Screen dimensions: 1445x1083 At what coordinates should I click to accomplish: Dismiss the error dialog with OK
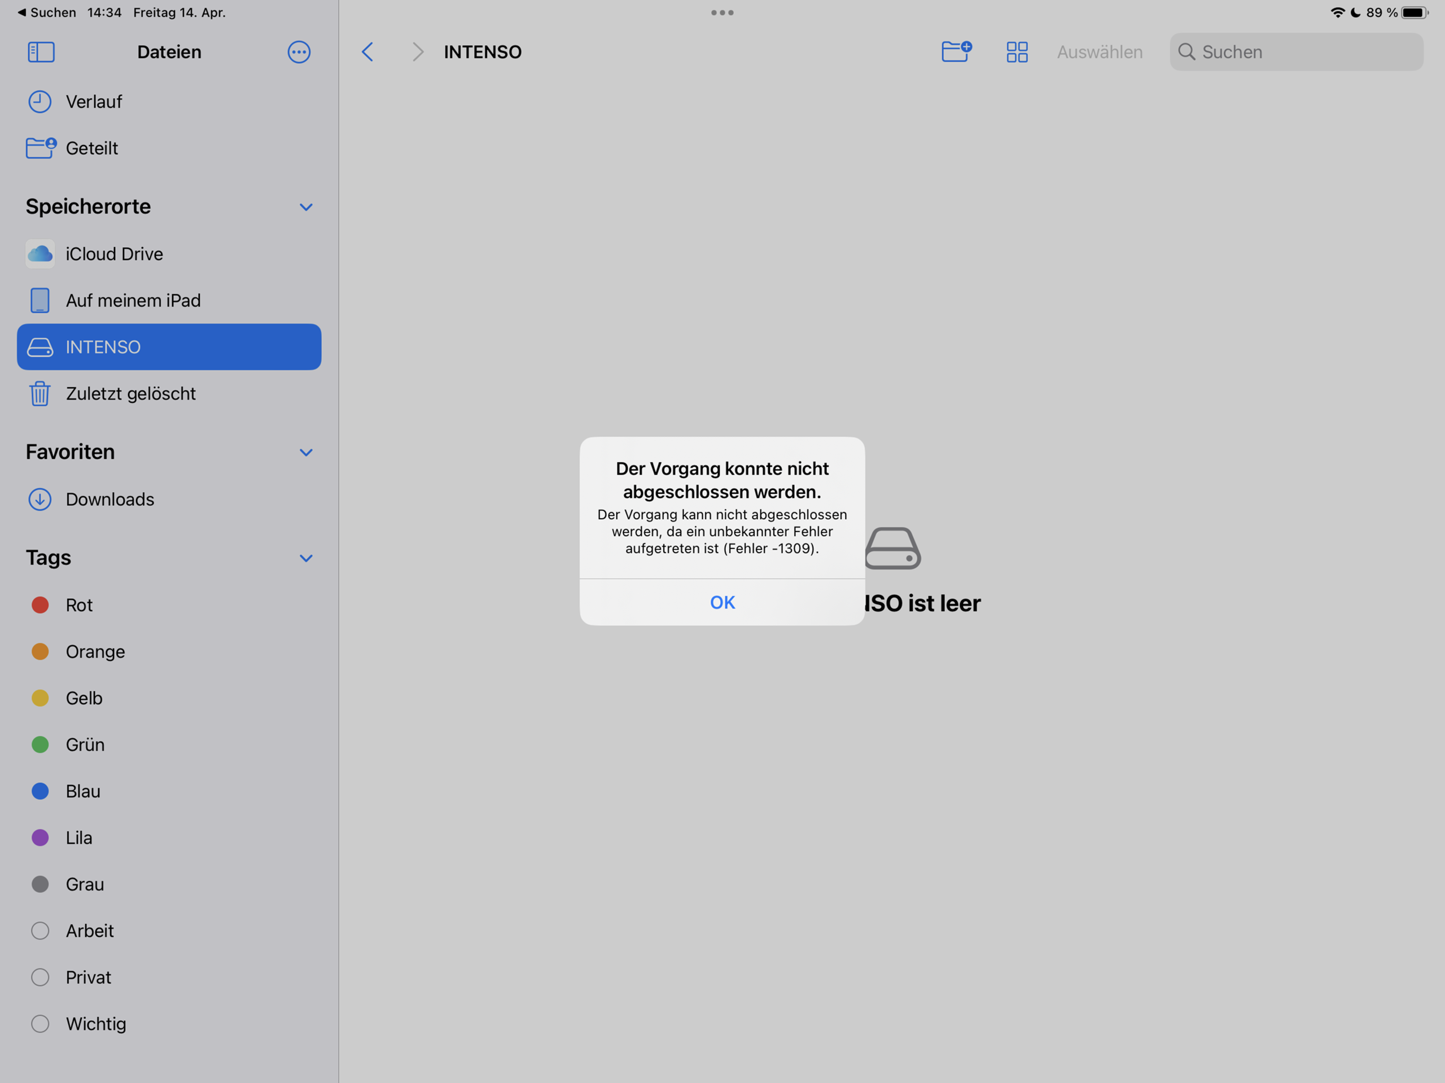pyautogui.click(x=722, y=602)
